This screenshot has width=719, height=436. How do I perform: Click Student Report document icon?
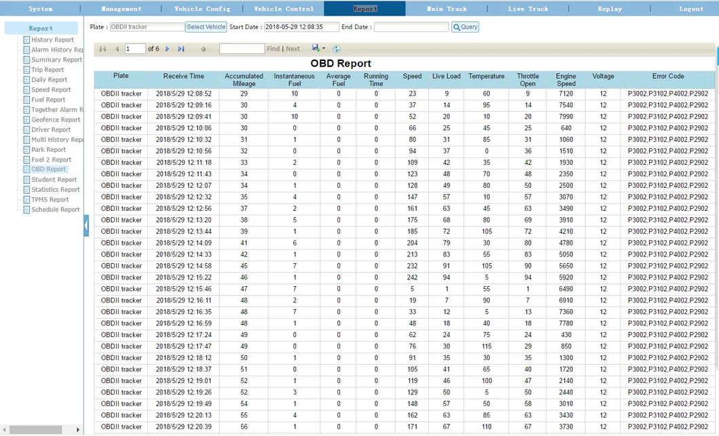pyautogui.click(x=26, y=180)
